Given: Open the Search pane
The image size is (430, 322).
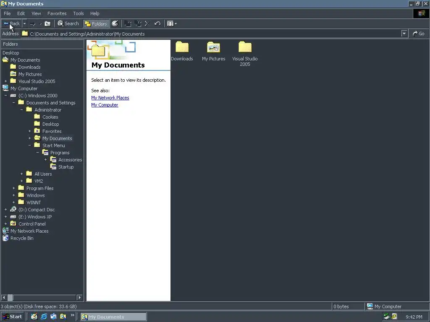Looking at the screenshot, I should [x=68, y=23].
